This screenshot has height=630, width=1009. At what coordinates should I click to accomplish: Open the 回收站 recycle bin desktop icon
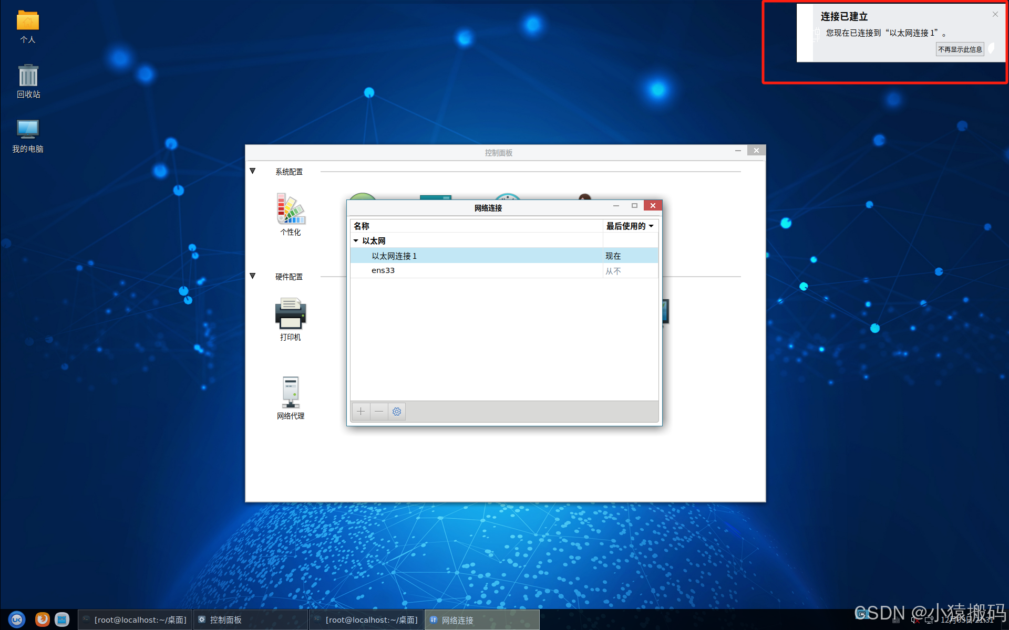click(x=28, y=77)
